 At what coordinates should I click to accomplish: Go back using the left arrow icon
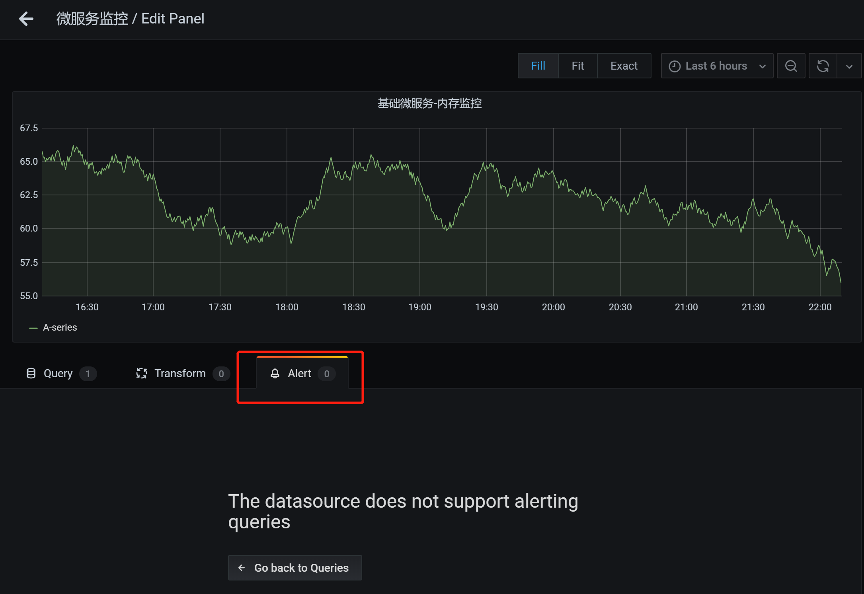click(x=26, y=19)
